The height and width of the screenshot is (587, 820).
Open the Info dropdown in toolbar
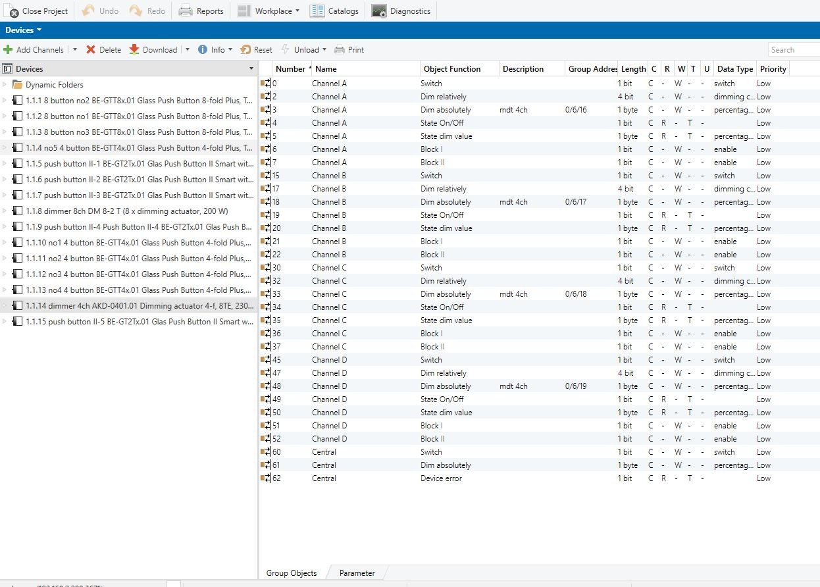pos(215,50)
